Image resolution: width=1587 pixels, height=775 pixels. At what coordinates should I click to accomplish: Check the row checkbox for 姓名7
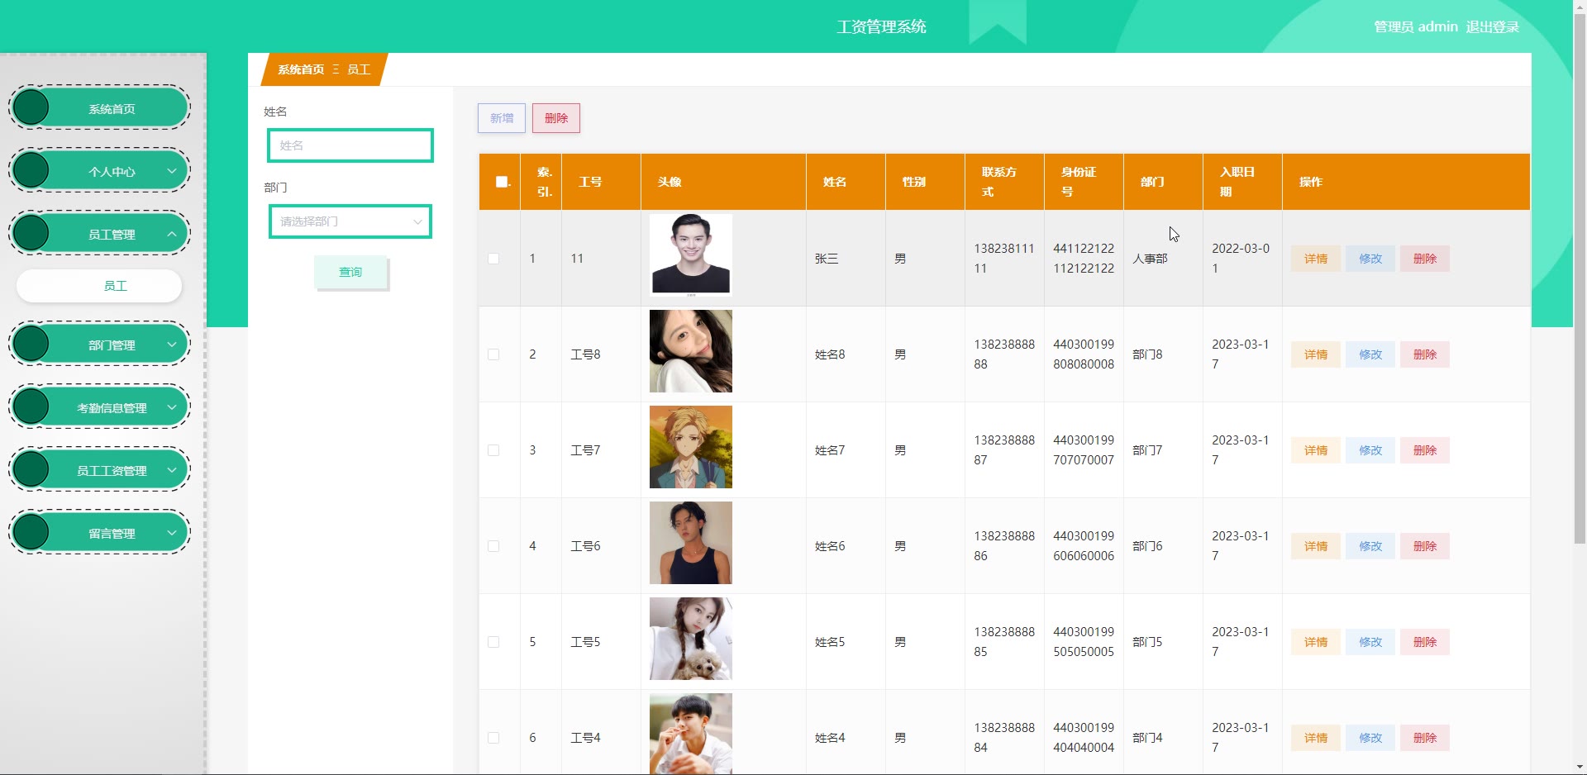(493, 450)
